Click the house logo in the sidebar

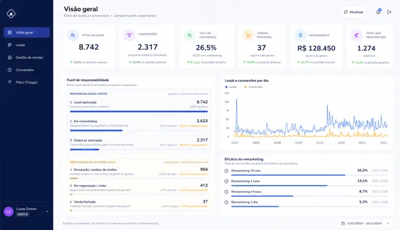pos(11,14)
